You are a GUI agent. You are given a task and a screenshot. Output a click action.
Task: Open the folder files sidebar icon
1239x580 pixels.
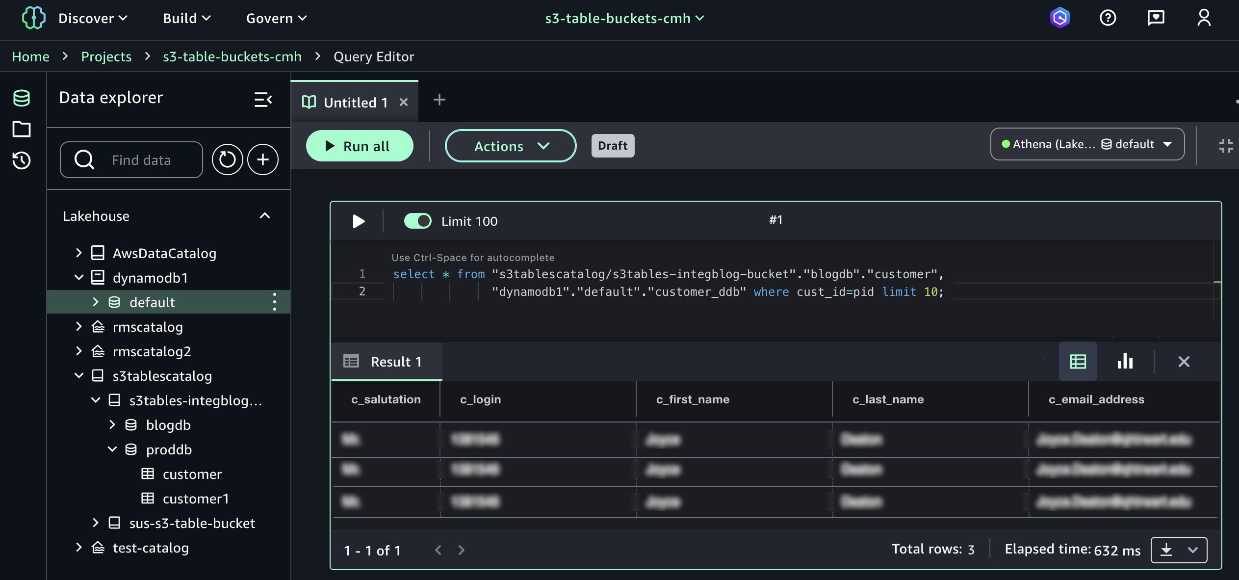click(x=22, y=129)
